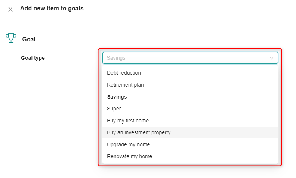Screen dimensions: 296x178
Task: Close the Add new item dialog
Action: pos(10,9)
